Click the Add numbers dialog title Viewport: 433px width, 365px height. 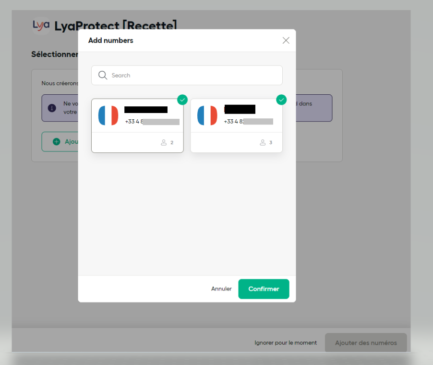click(x=111, y=41)
